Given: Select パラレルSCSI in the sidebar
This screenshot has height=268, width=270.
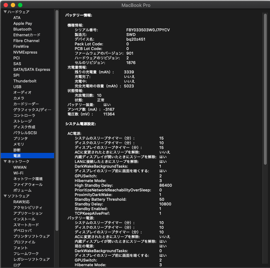Looking at the screenshot, I should [x=25, y=133].
